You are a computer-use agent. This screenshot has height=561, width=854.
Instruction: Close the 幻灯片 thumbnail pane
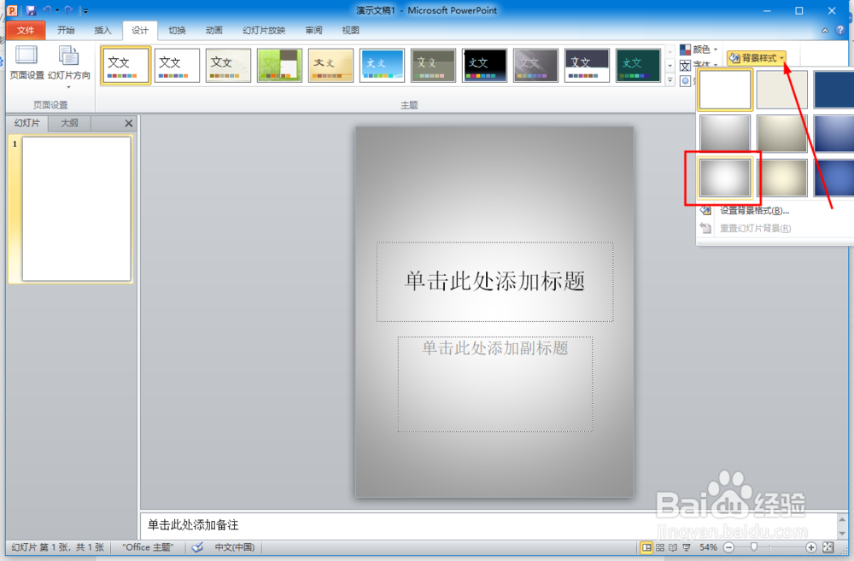128,123
